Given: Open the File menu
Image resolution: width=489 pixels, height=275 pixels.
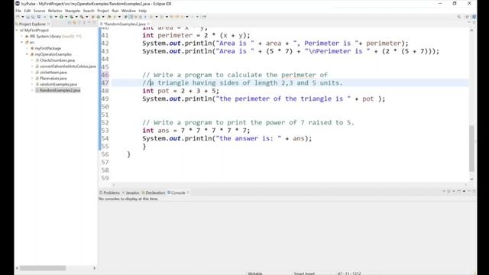Looking at the screenshot, I should point(18,11).
